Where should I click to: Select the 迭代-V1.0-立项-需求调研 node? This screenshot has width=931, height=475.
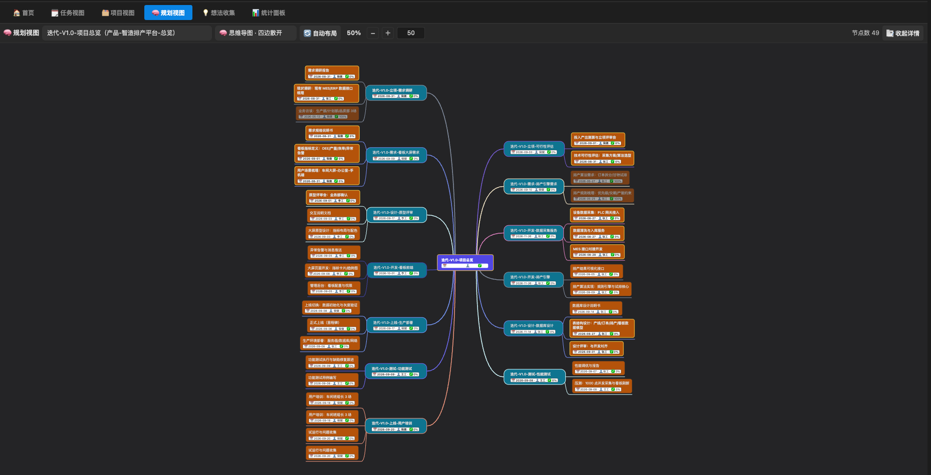(396, 93)
